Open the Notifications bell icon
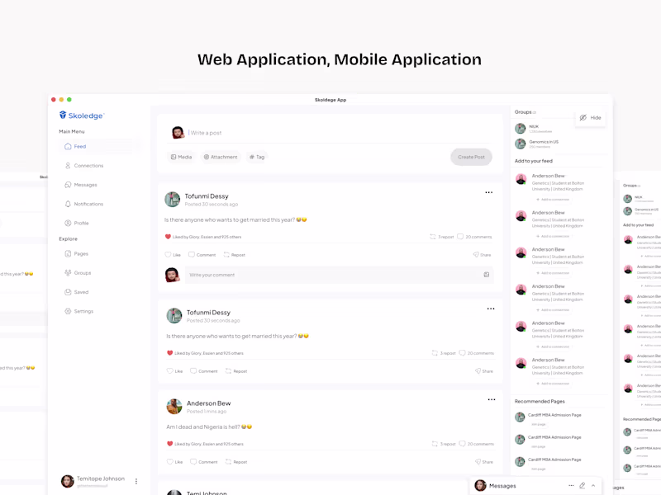The width and height of the screenshot is (661, 495). (66, 204)
